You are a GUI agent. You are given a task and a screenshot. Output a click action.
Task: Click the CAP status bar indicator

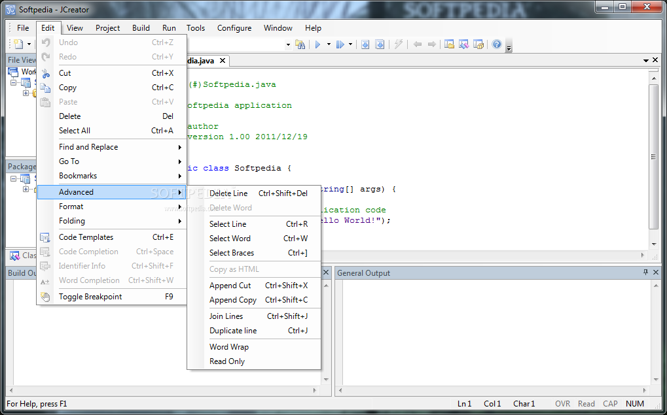tap(611, 403)
